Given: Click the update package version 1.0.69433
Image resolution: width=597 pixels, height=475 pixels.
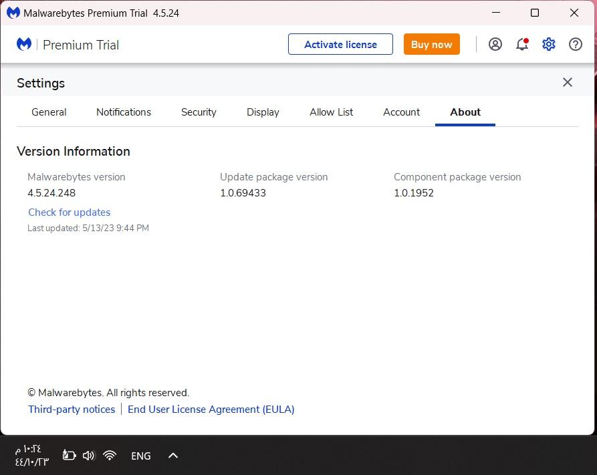Looking at the screenshot, I should coord(243,193).
